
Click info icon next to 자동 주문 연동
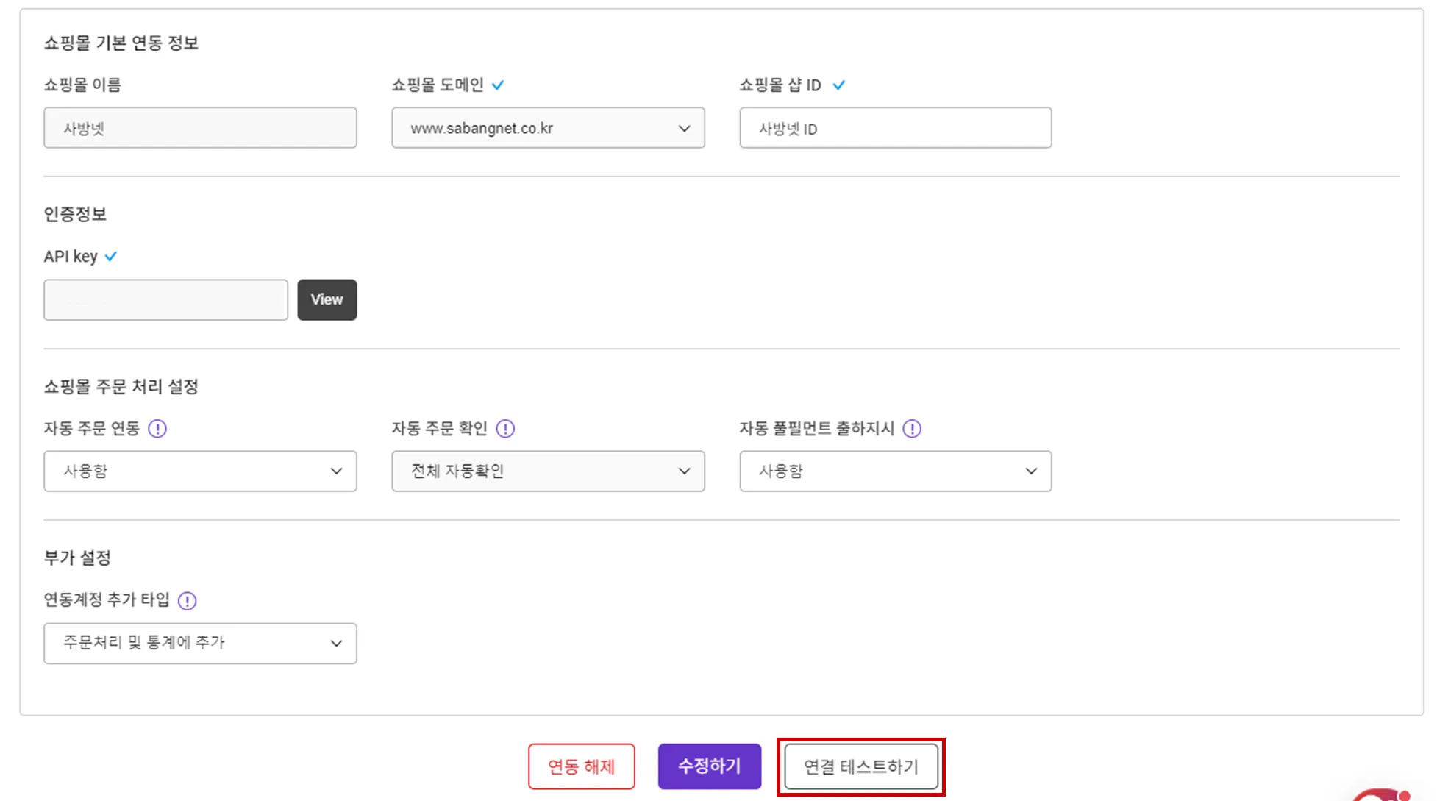(157, 429)
